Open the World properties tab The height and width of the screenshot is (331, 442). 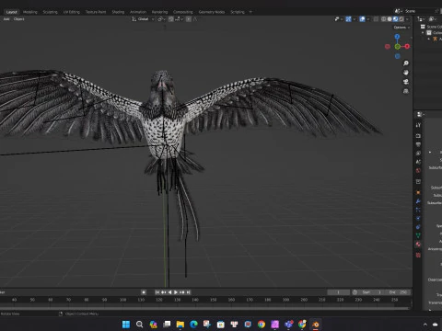[x=418, y=170]
